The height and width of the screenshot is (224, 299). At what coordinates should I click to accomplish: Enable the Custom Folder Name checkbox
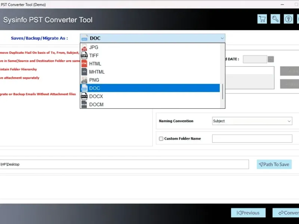click(x=161, y=139)
